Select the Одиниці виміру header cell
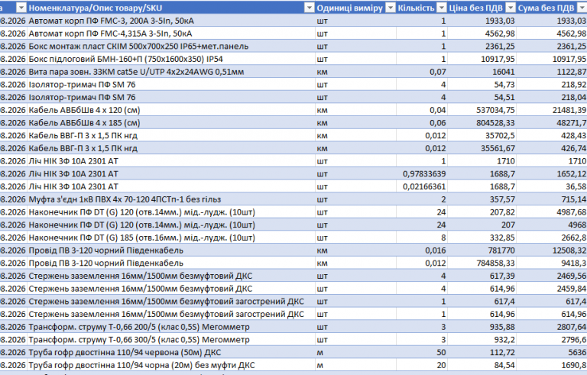Image resolution: width=587 pixels, height=375 pixels. coord(355,8)
